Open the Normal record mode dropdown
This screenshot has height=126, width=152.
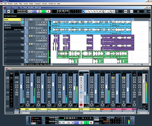(x=41, y=118)
